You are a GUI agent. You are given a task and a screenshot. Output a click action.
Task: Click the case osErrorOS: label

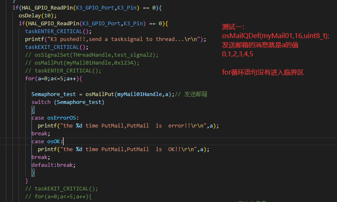[55, 118]
